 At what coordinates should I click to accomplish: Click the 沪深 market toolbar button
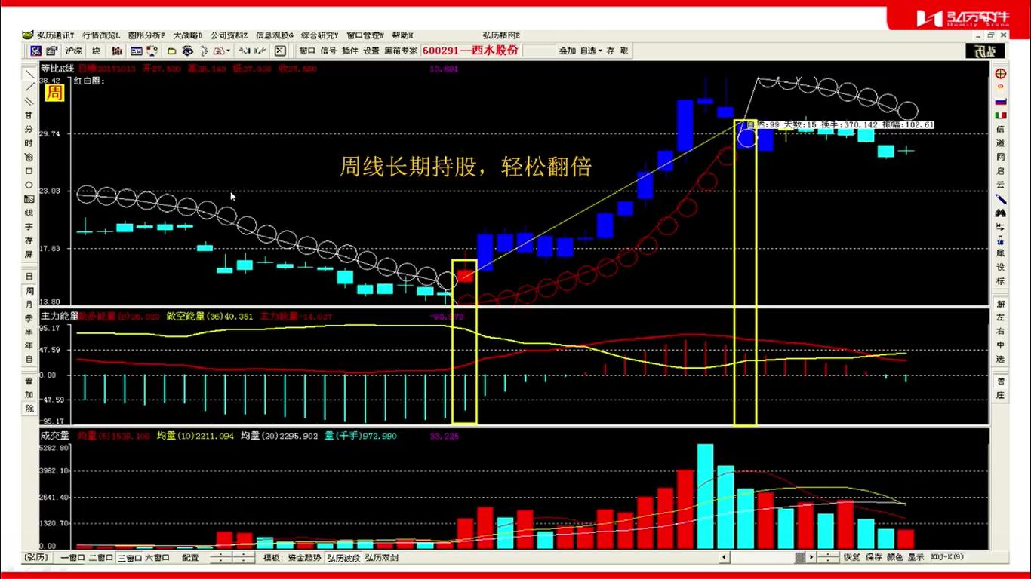(x=73, y=51)
